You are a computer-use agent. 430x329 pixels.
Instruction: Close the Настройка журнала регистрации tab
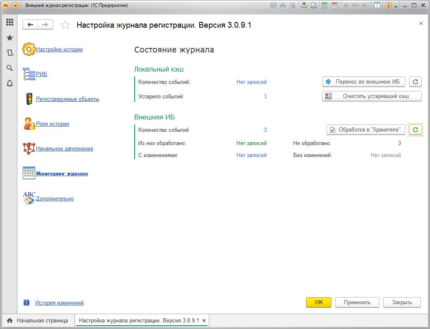[204, 321]
